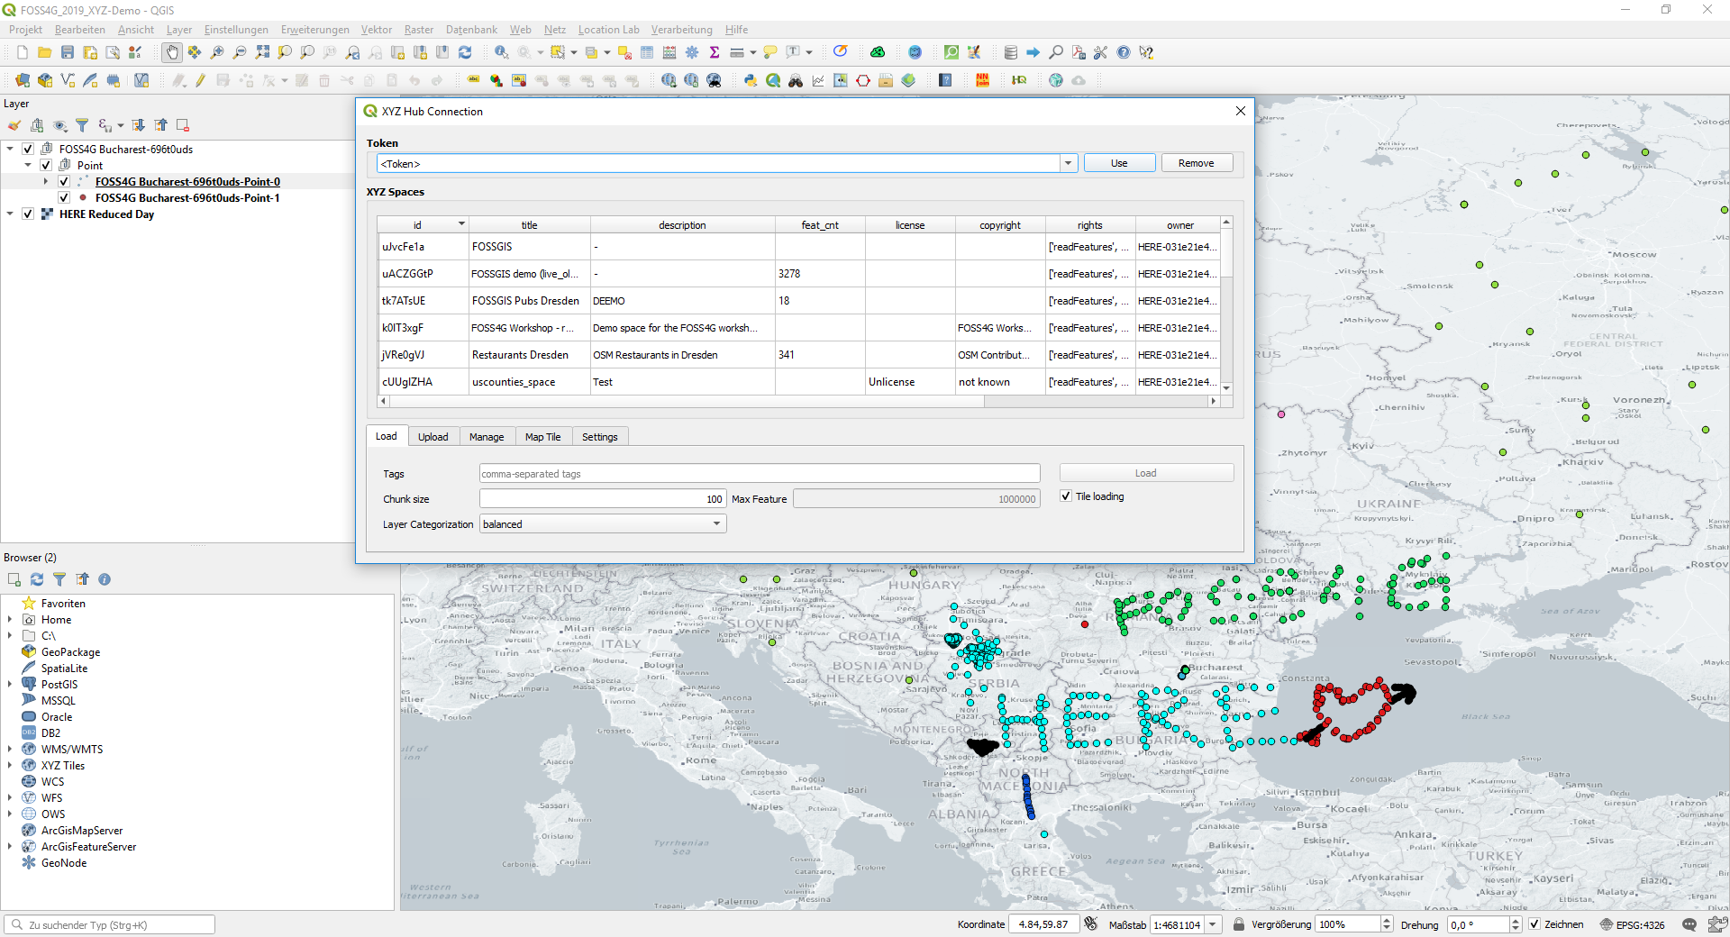Select the Identify Features tool
Image resolution: width=1730 pixels, height=937 pixels.
501,52
